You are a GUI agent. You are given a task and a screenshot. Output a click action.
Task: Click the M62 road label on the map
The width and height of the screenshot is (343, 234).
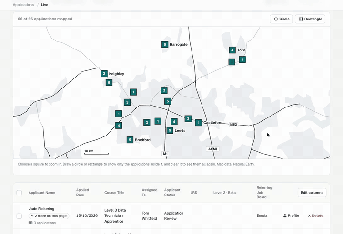233,124
